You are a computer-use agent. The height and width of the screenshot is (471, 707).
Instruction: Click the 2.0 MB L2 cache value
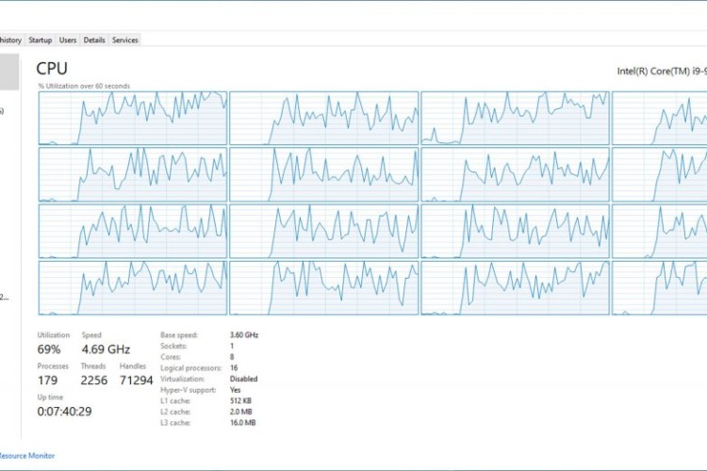(x=240, y=412)
